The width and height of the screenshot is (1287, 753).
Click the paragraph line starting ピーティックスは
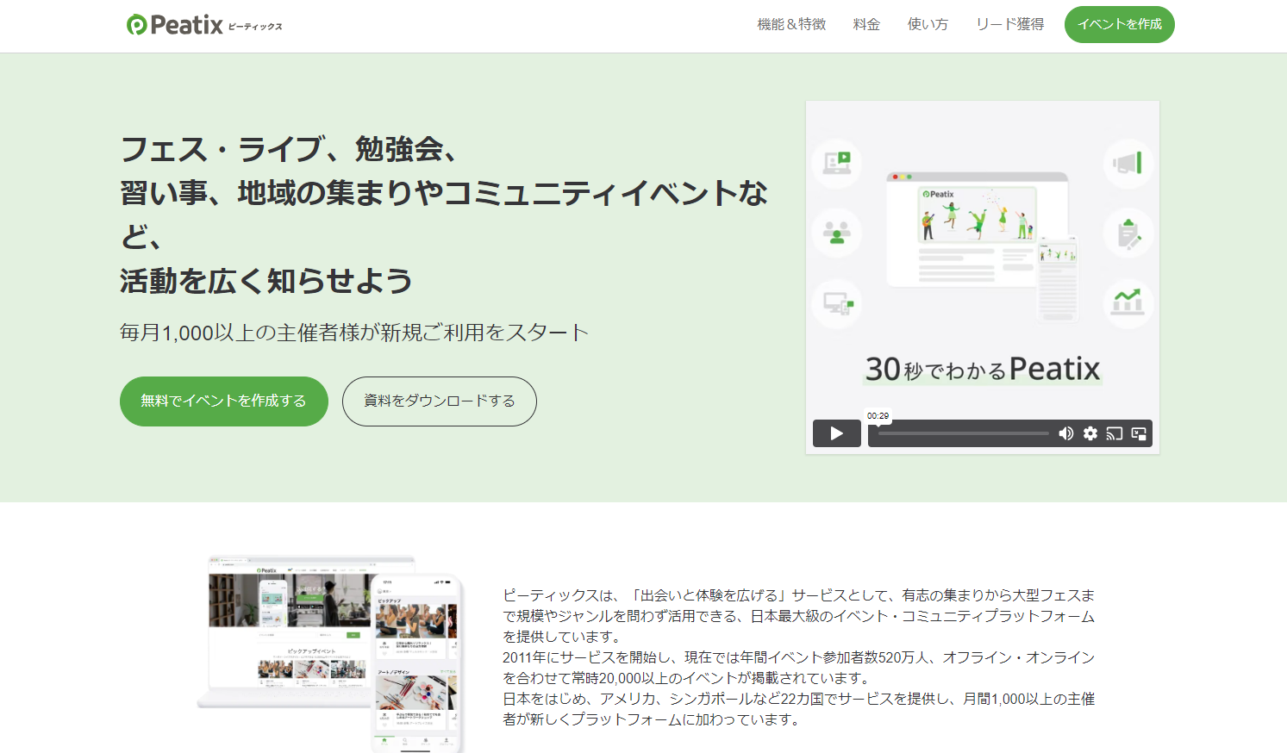point(798,595)
